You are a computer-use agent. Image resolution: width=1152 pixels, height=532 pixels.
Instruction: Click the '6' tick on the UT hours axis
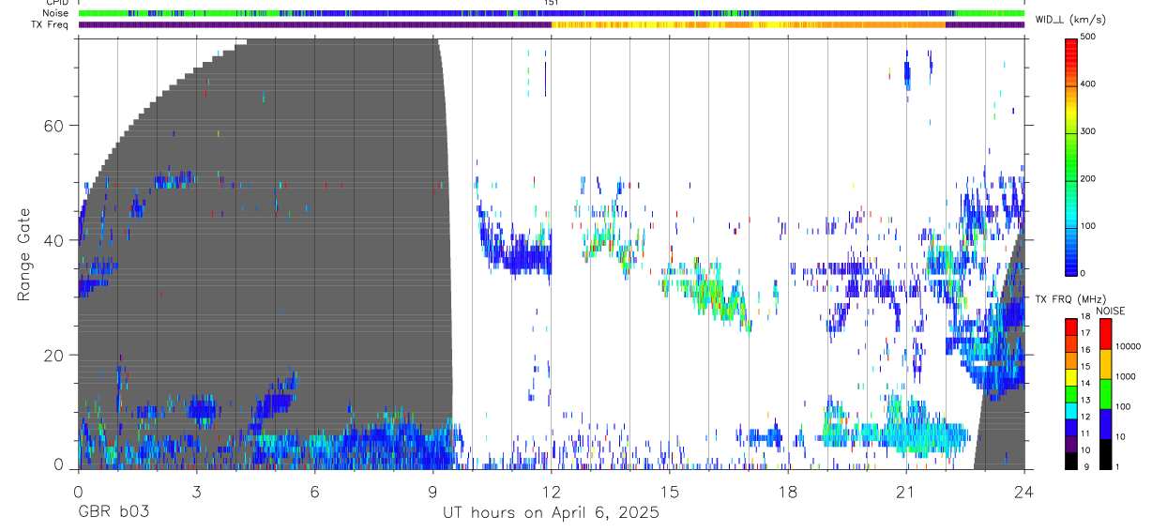pyautogui.click(x=314, y=492)
